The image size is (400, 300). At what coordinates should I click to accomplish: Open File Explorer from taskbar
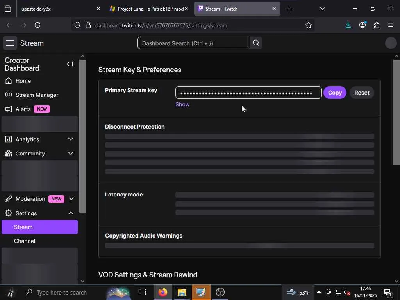[182, 292]
